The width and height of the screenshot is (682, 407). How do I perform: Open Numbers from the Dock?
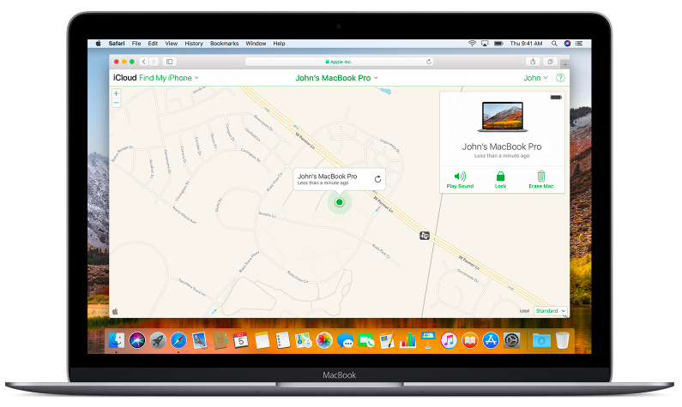(407, 340)
